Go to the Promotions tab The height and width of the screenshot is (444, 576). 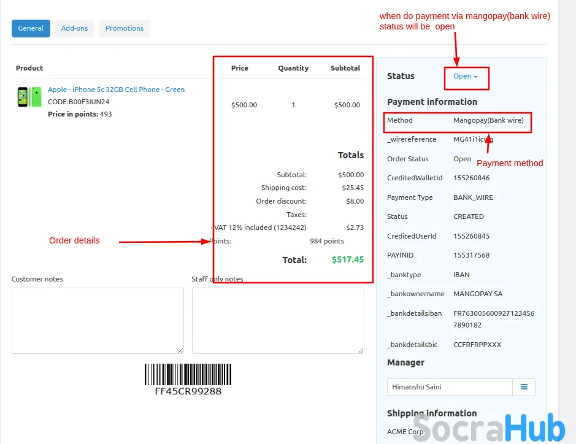125,28
